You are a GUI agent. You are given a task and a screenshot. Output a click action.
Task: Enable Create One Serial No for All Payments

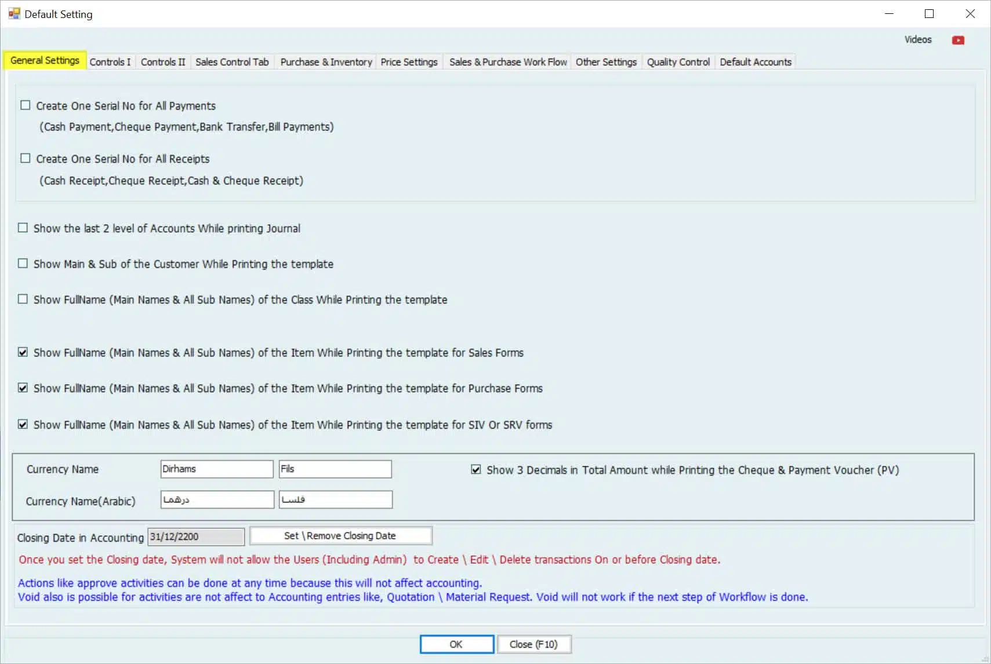coord(26,105)
